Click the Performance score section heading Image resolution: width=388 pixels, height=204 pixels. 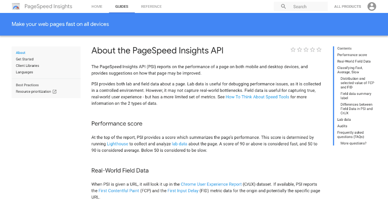(117, 123)
